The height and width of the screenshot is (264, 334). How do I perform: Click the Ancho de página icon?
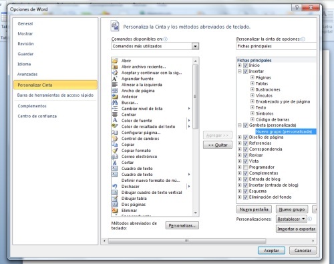[x=115, y=91]
